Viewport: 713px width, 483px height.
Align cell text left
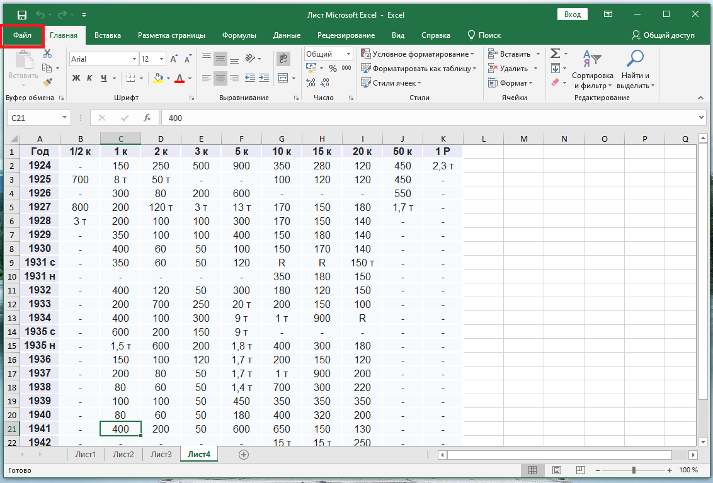(207, 78)
